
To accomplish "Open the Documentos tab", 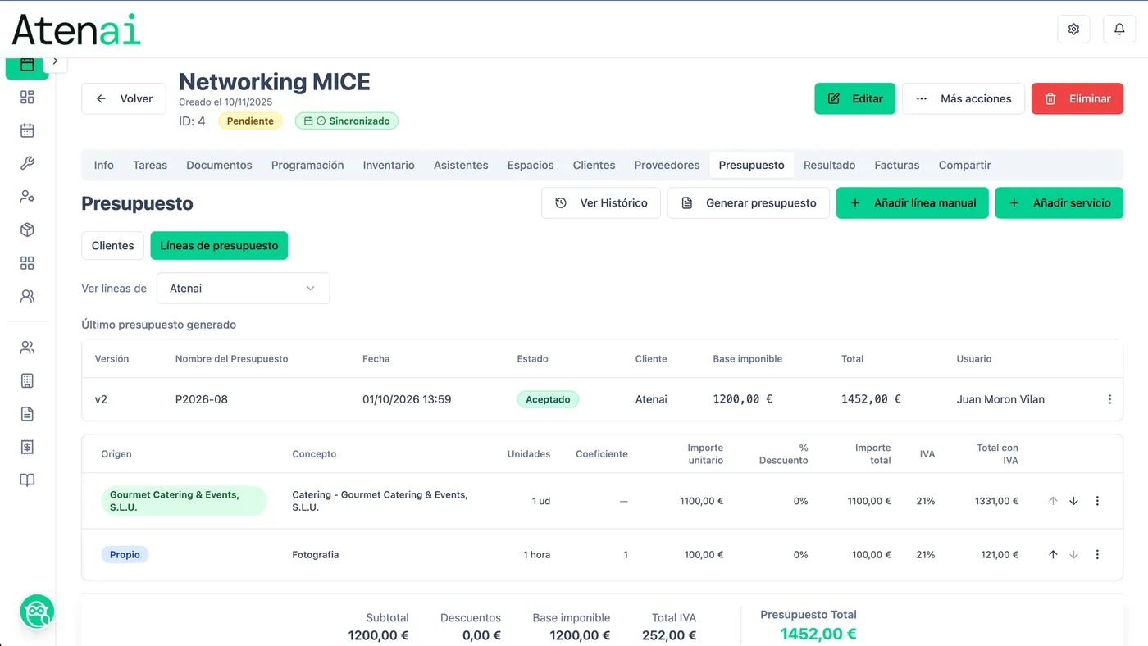I will coord(219,165).
